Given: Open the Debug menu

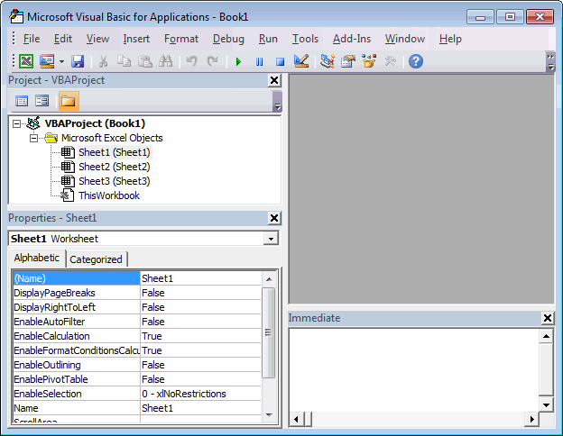Looking at the screenshot, I should pyautogui.click(x=228, y=39).
